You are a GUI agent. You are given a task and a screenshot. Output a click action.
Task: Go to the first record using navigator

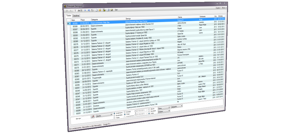(67, 10)
